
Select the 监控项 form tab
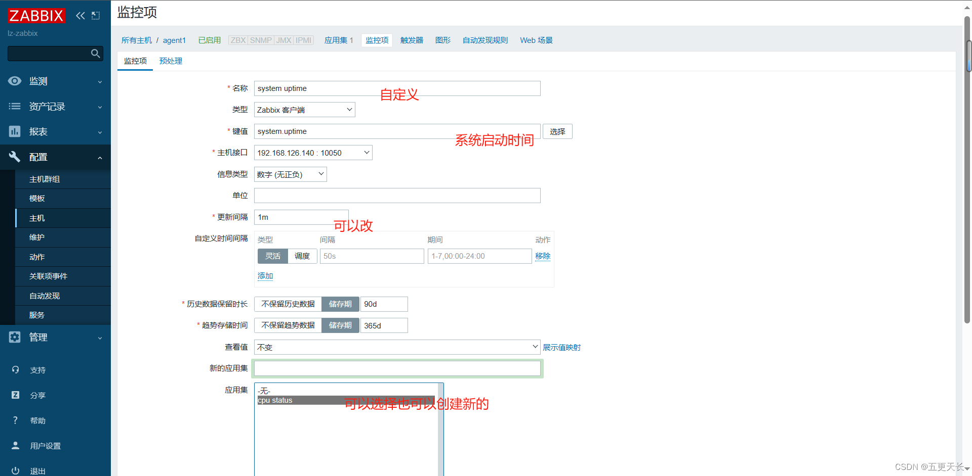point(135,61)
